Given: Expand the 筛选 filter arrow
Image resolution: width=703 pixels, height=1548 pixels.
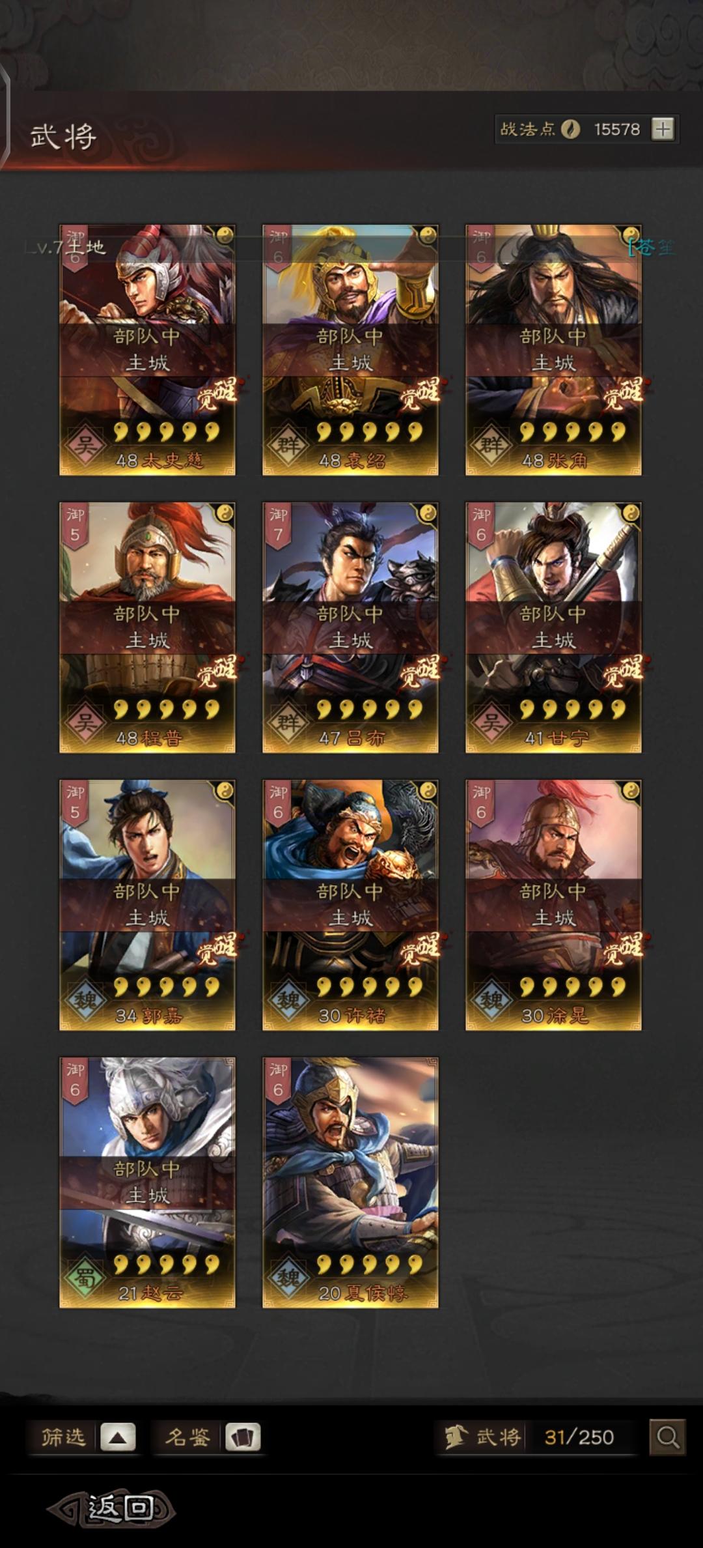Looking at the screenshot, I should pos(118,1437).
